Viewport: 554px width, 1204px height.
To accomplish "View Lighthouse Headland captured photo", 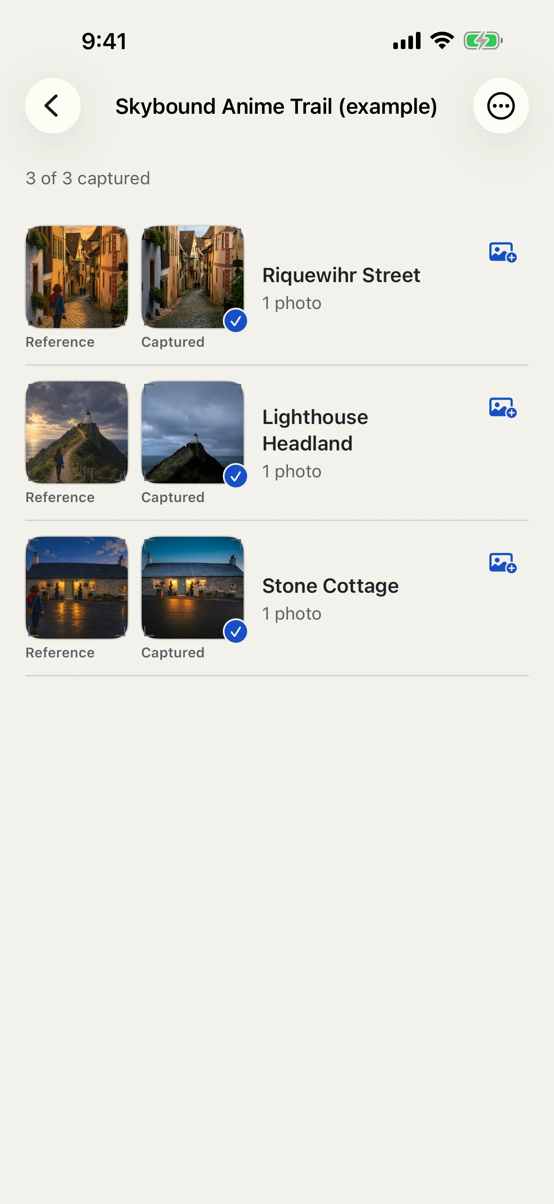I will (193, 432).
